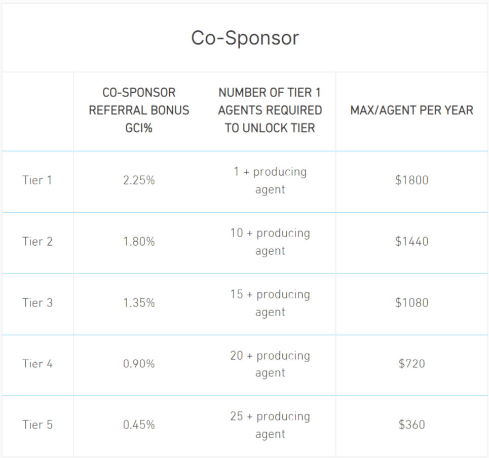Click the $1080 max value

click(x=411, y=302)
